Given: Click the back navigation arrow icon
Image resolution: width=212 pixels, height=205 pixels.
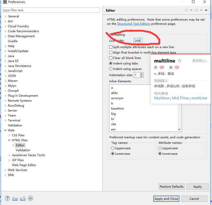Looking at the screenshot, I should point(187,10).
